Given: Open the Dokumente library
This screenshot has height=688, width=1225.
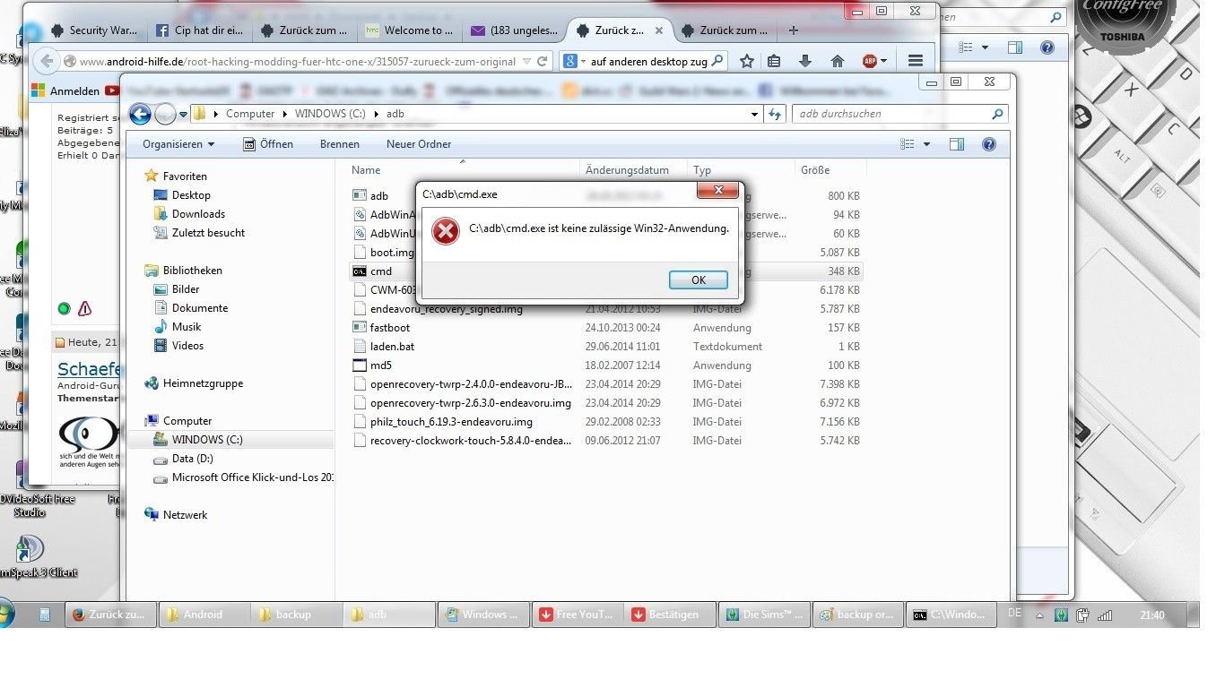Looking at the screenshot, I should point(200,308).
